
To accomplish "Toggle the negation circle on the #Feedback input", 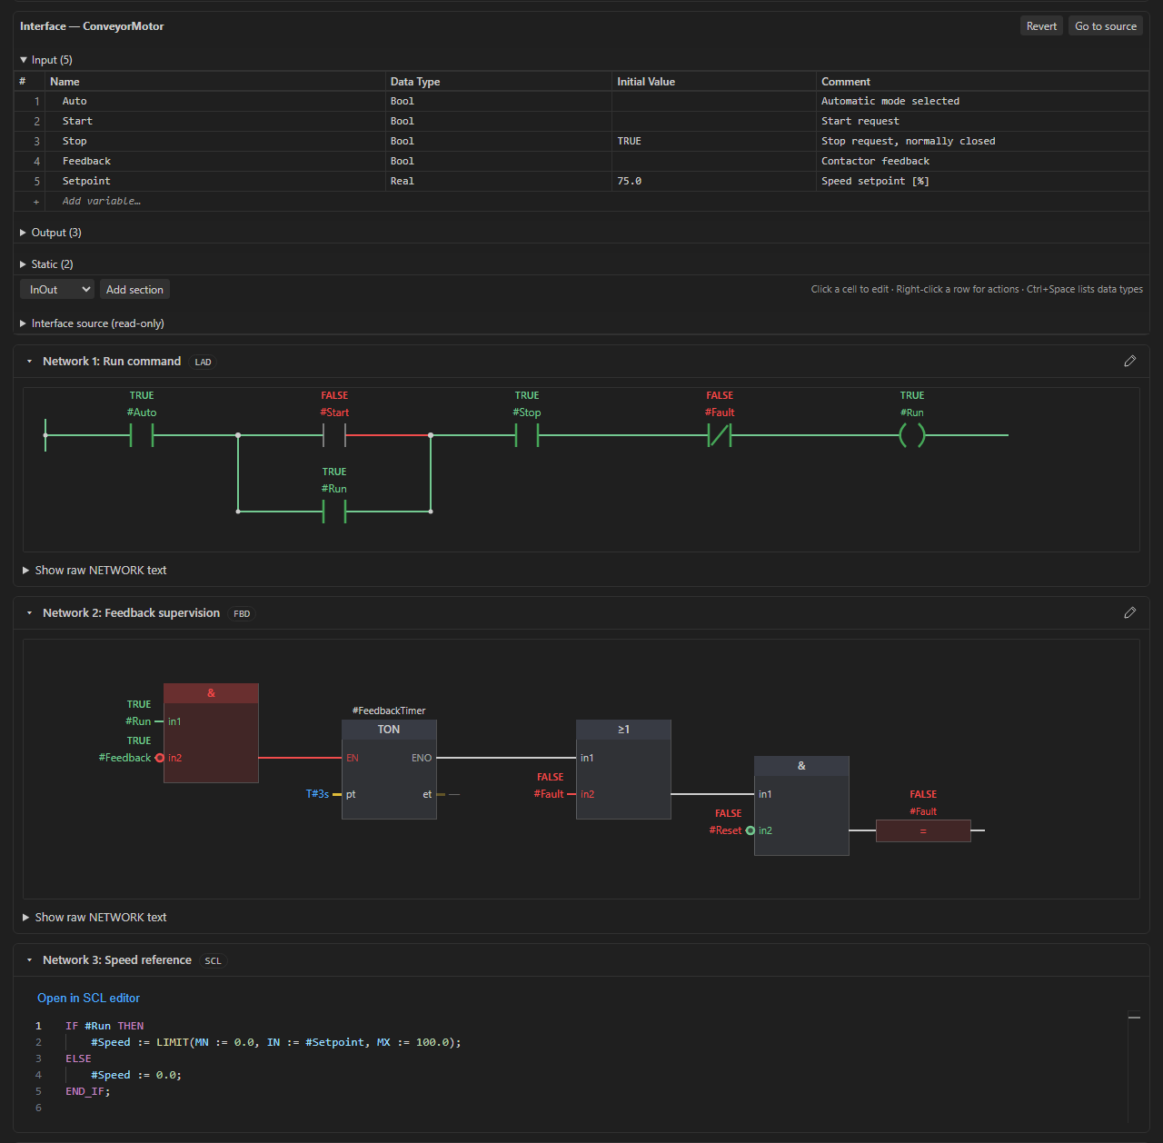I will [160, 758].
